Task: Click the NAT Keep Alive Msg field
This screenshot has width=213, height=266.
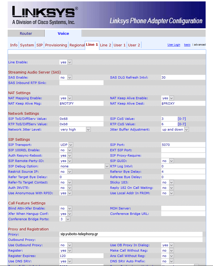Action: tap(81, 103)
